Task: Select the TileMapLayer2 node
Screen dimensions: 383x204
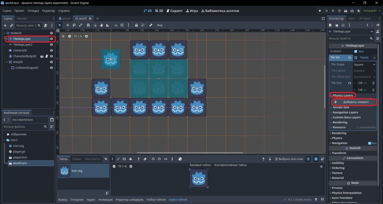Action: click(x=22, y=45)
